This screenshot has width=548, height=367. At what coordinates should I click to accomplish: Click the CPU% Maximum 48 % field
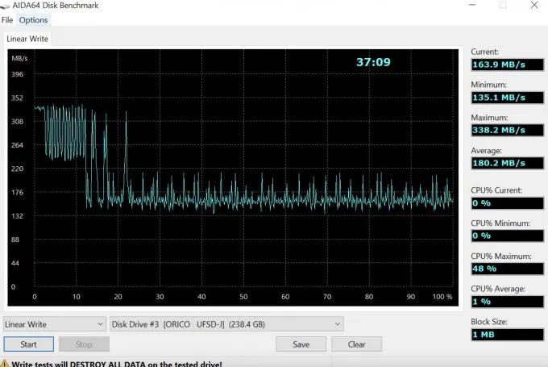[507, 269]
